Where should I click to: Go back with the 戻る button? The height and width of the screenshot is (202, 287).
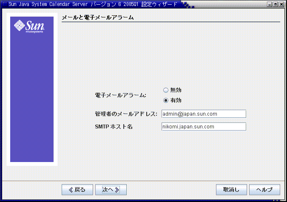pos(77,190)
